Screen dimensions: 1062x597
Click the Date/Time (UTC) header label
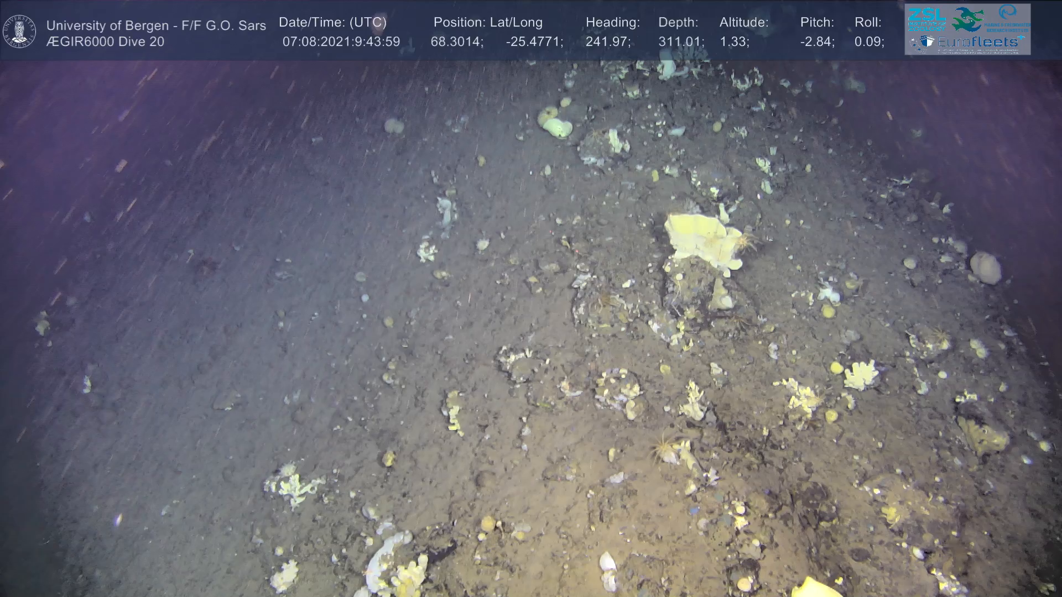pos(332,23)
